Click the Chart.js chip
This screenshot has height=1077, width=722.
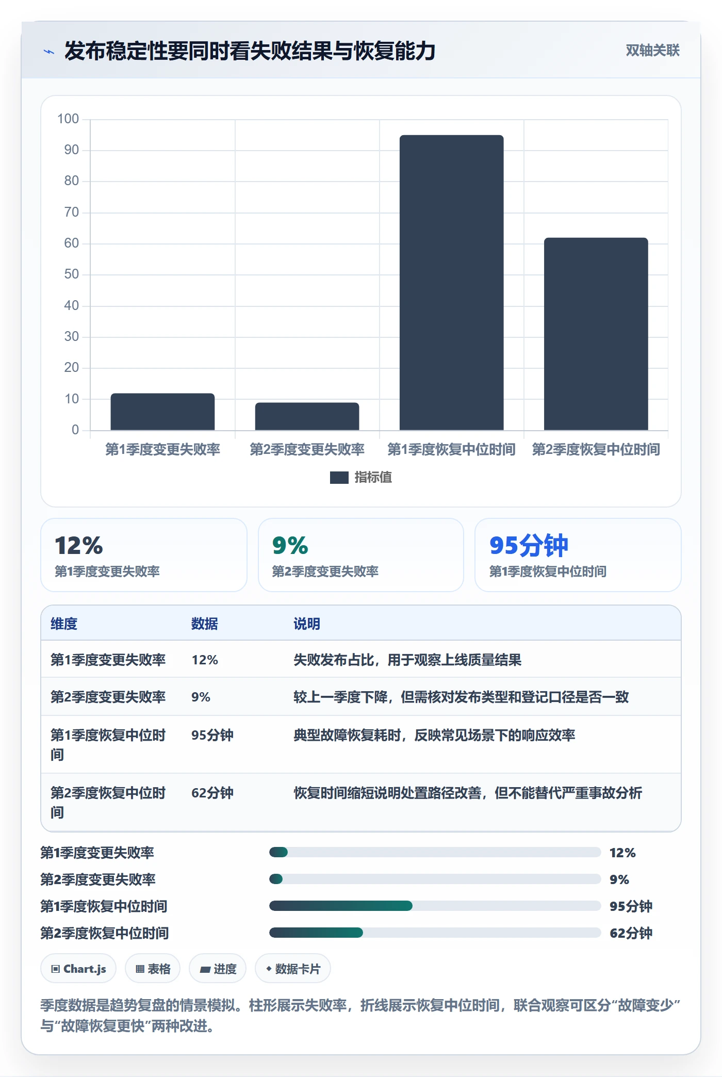tap(78, 969)
